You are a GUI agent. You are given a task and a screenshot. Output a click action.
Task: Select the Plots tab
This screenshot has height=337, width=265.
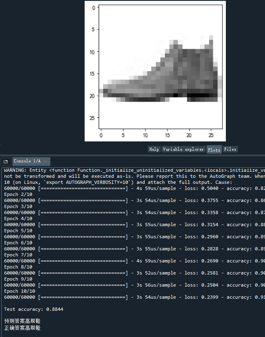pyautogui.click(x=214, y=150)
